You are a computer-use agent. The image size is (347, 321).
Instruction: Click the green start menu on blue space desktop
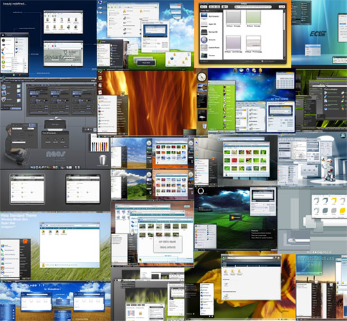221,106
